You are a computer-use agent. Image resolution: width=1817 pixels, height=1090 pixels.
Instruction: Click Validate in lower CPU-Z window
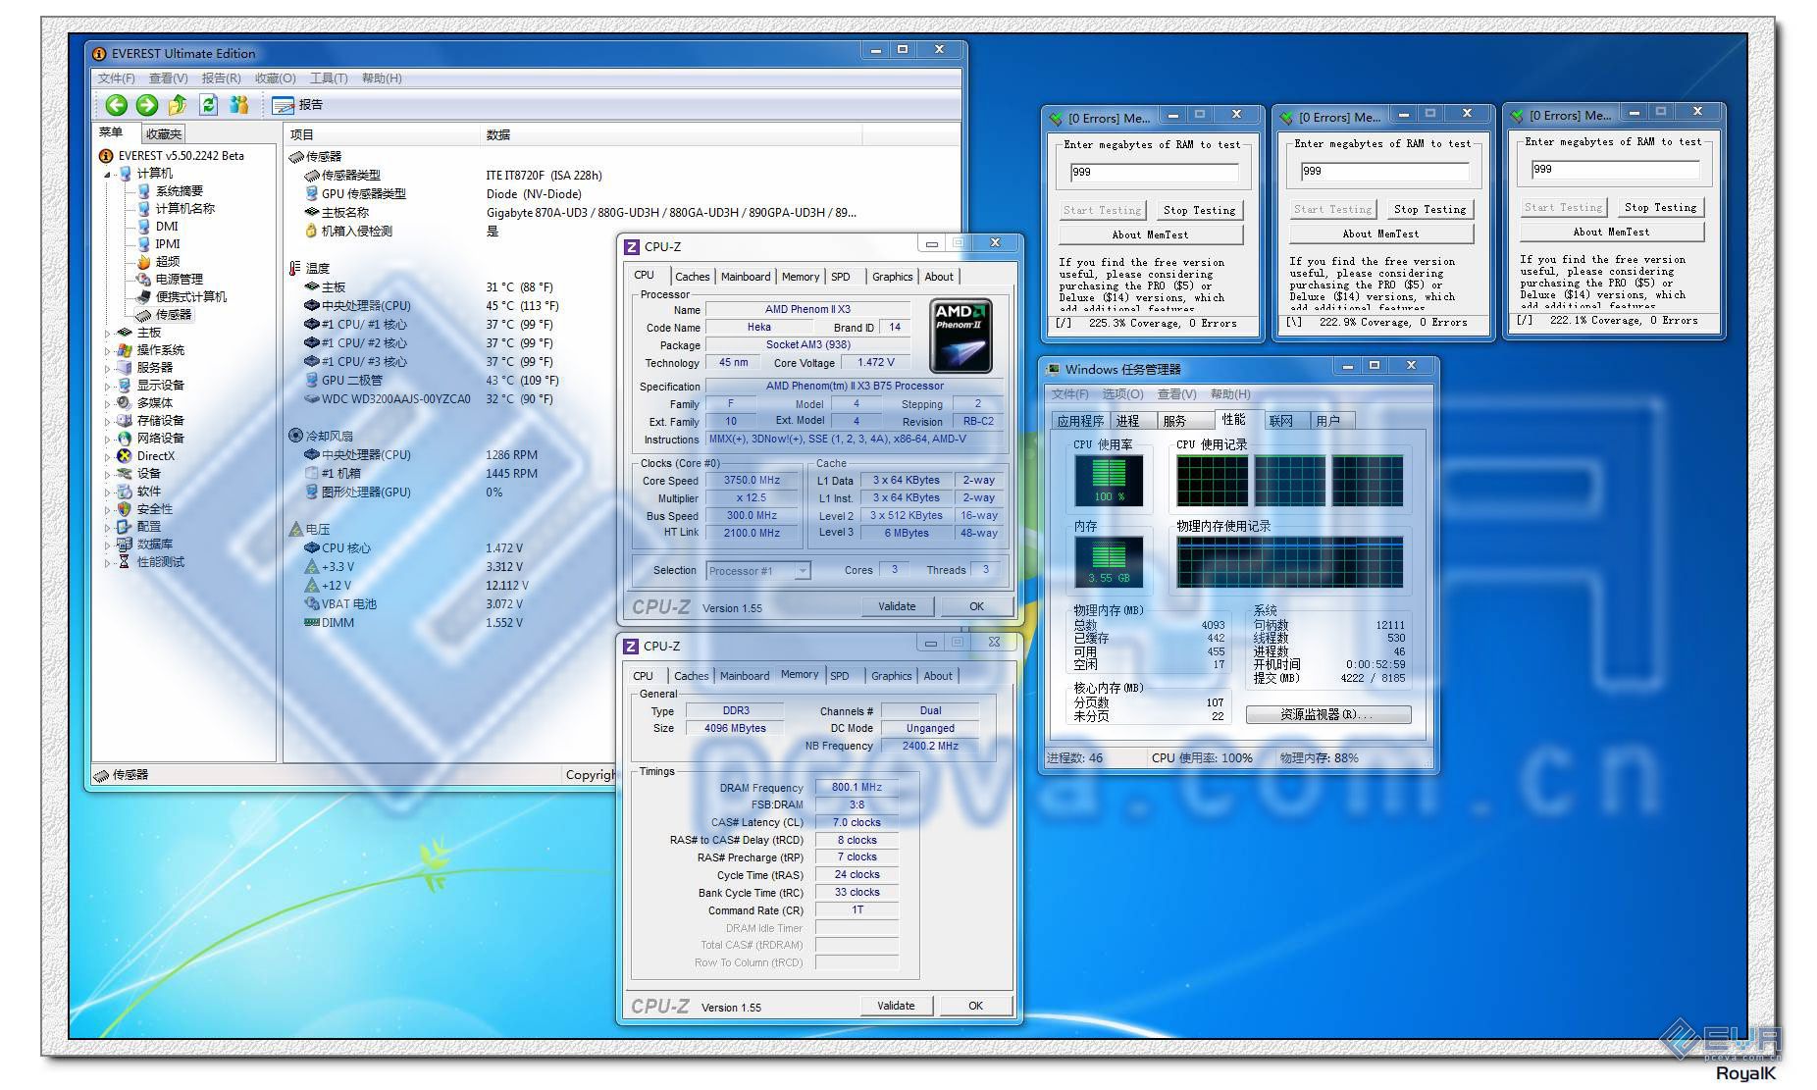point(896,1007)
